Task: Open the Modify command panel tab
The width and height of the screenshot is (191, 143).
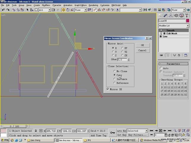Action: [165, 16]
